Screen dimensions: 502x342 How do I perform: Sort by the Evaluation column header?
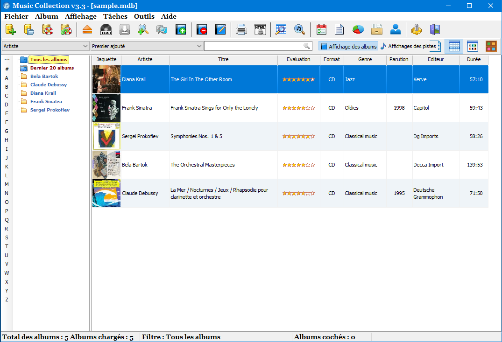[298, 59]
